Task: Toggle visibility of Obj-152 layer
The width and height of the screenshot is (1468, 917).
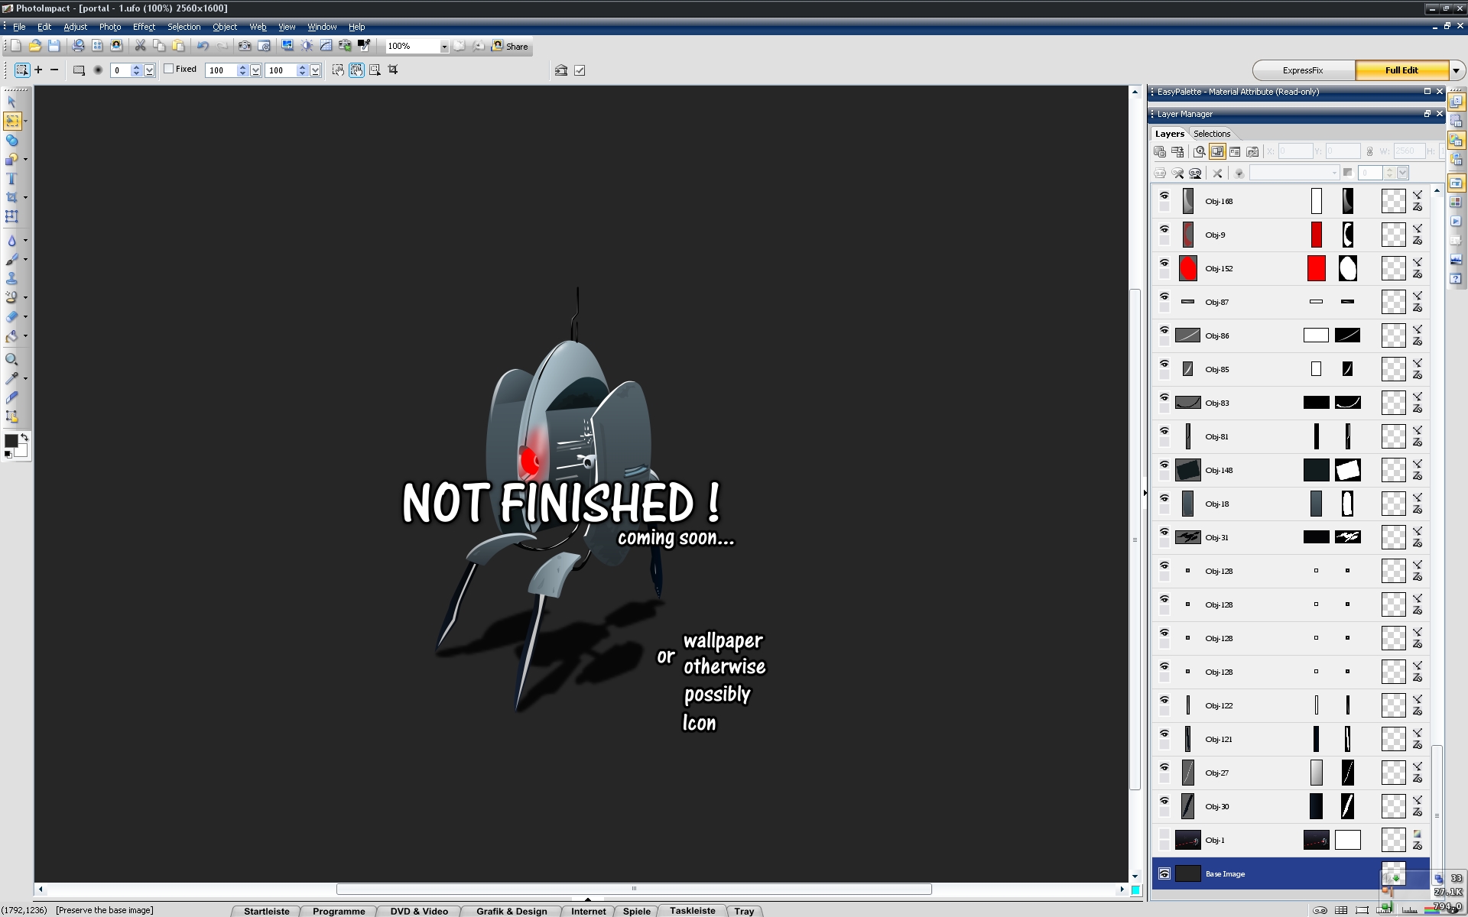Action: click(1164, 263)
